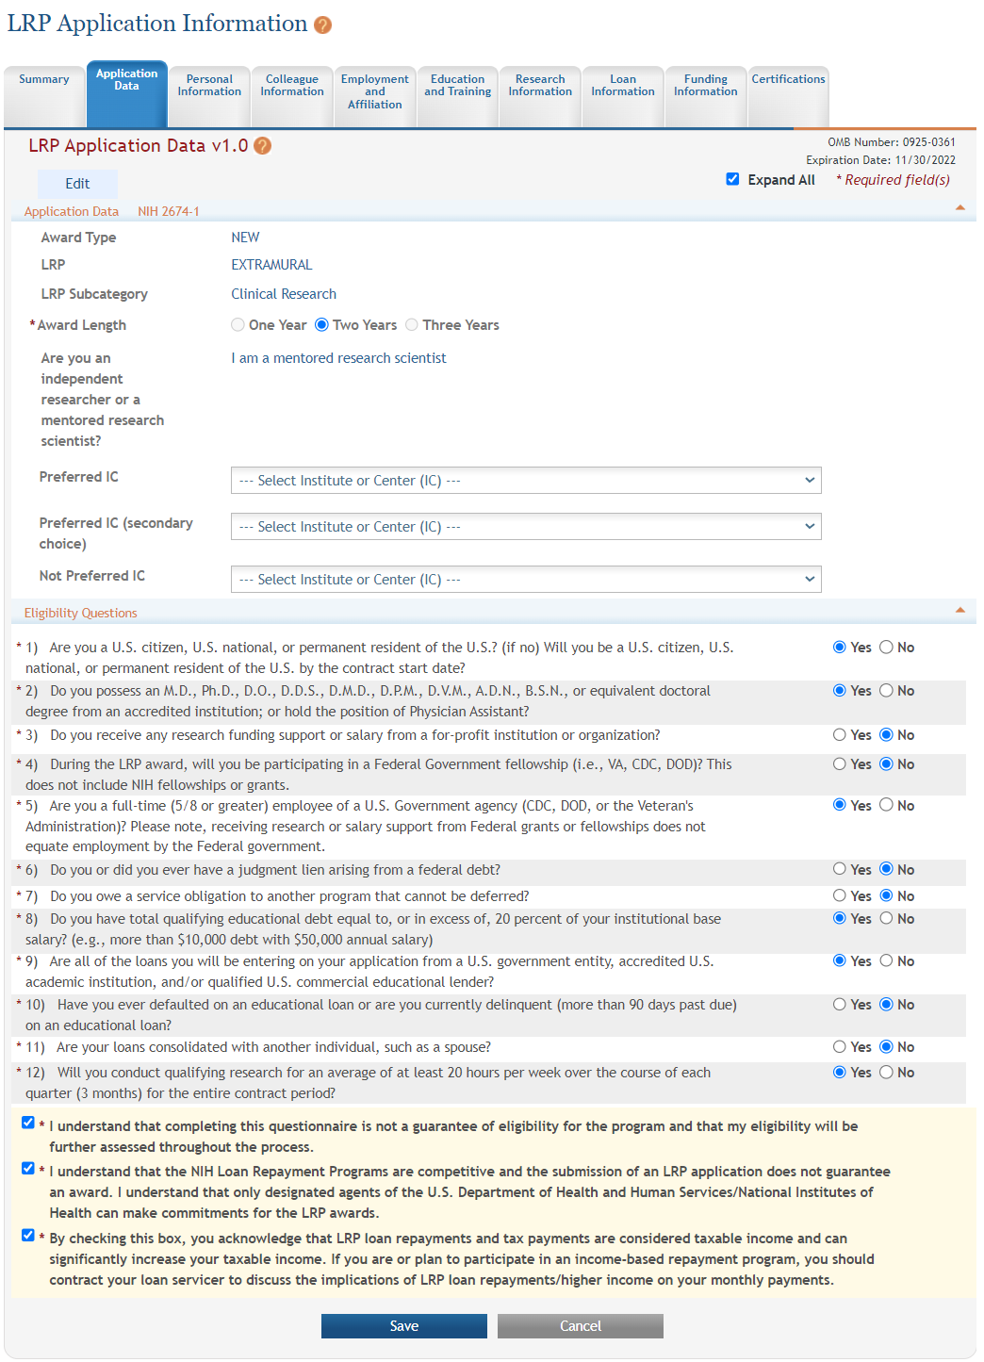Open the Not Preferred IC dropdown
984x1362 pixels.
coord(526,579)
